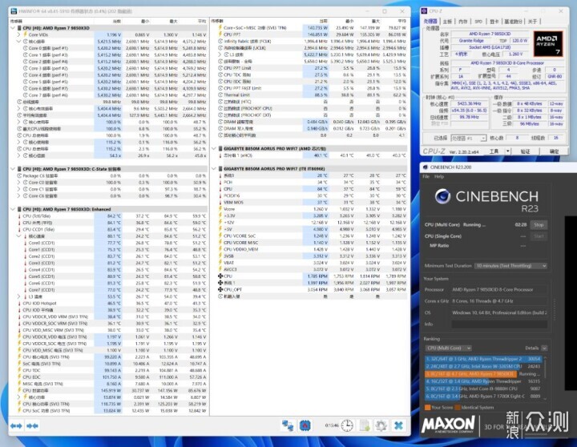
Task: Click the 验证 (Validate) button in CPU-Z
Action: tap(525, 151)
